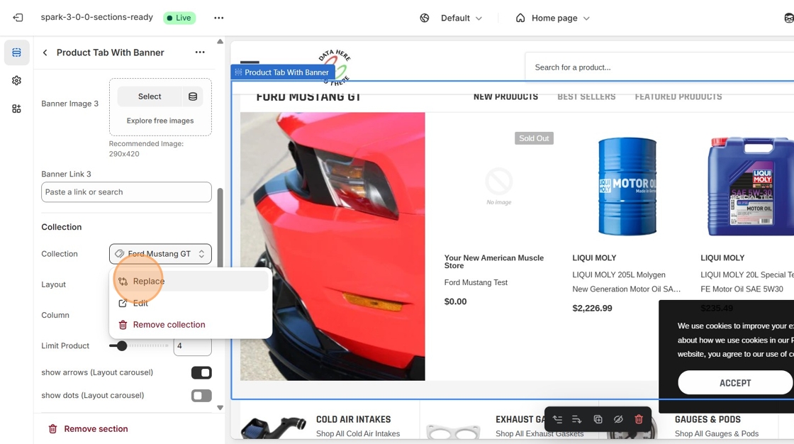Click the exit editor icon
Viewport: 794px width, 444px height.
(x=18, y=18)
